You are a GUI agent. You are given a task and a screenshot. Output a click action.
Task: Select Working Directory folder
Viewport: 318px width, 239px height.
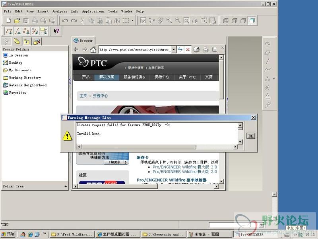click(x=22, y=78)
